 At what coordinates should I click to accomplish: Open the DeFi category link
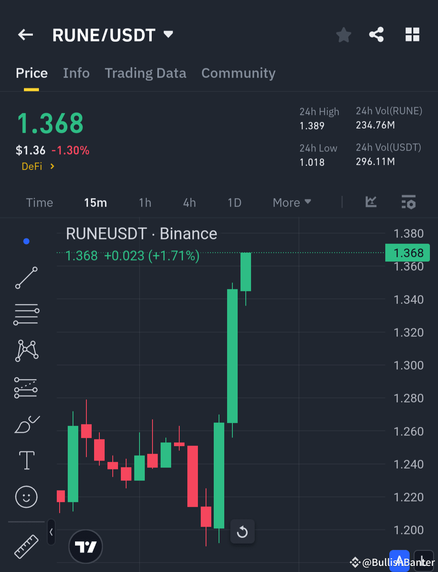click(38, 166)
